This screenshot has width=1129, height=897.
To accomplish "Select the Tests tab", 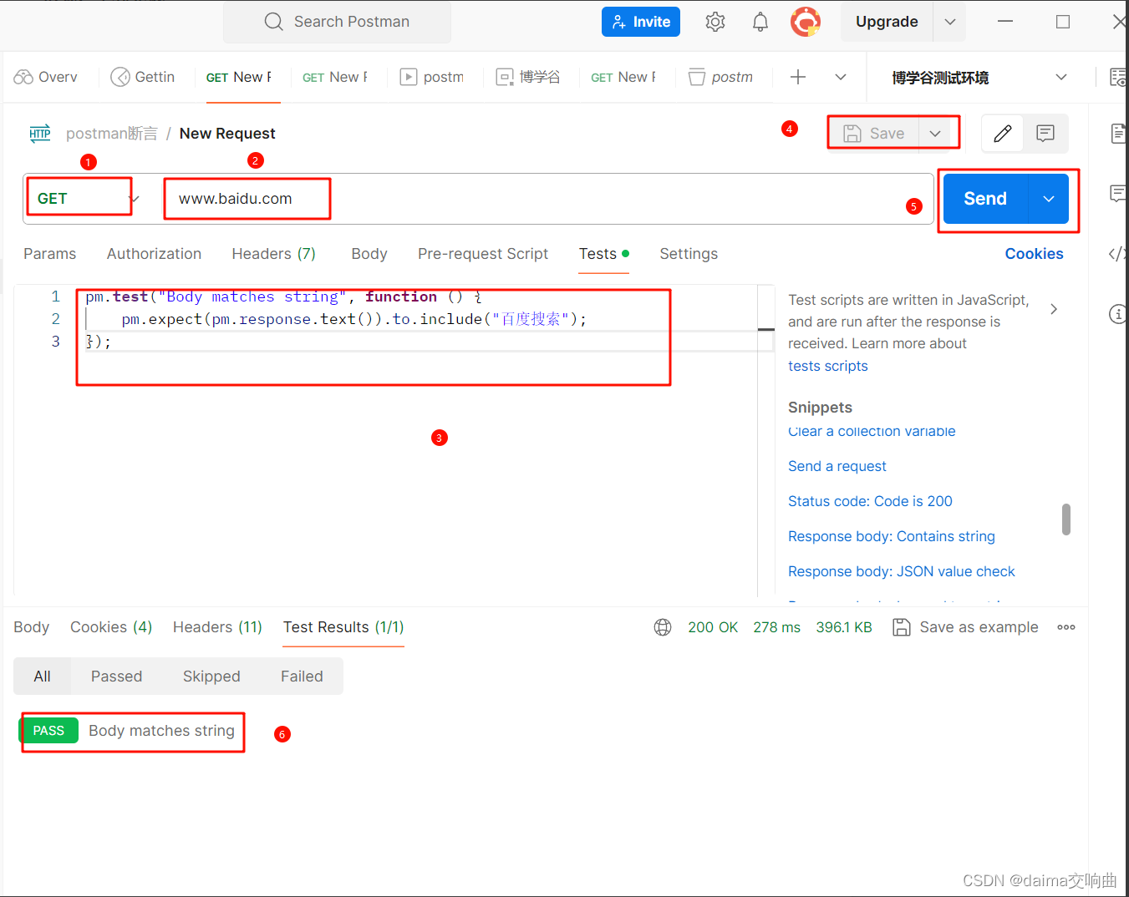I will [x=604, y=254].
